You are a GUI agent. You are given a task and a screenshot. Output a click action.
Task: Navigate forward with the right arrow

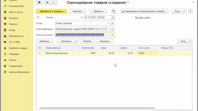coord(54,2)
